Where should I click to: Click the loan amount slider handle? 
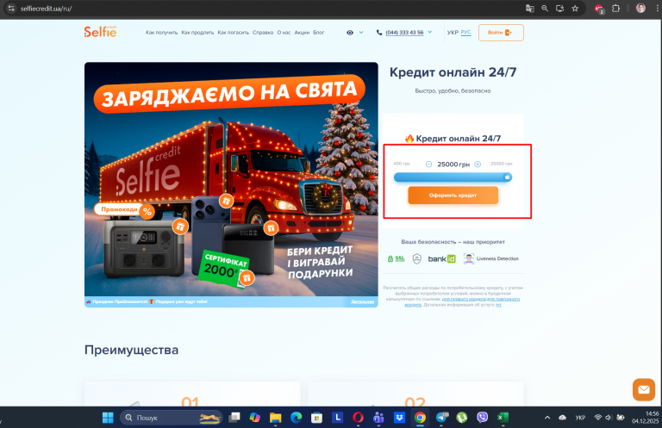[x=508, y=177]
